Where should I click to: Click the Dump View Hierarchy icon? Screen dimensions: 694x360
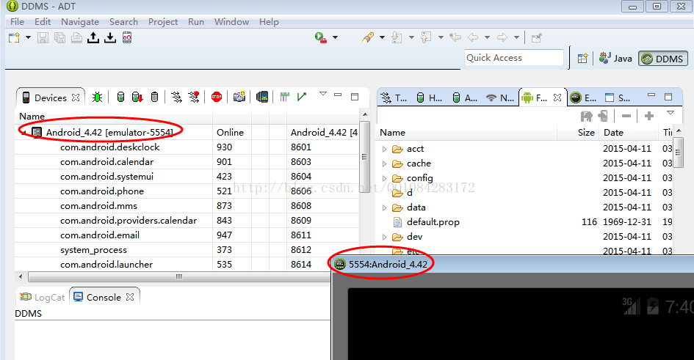262,97
